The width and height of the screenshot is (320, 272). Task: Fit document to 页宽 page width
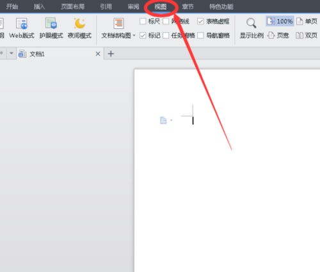click(x=278, y=35)
